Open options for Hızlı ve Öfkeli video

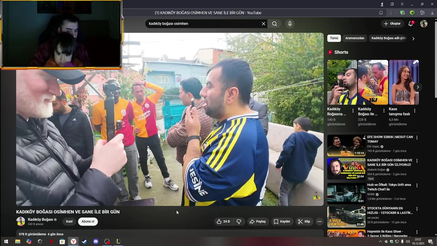pyautogui.click(x=417, y=186)
